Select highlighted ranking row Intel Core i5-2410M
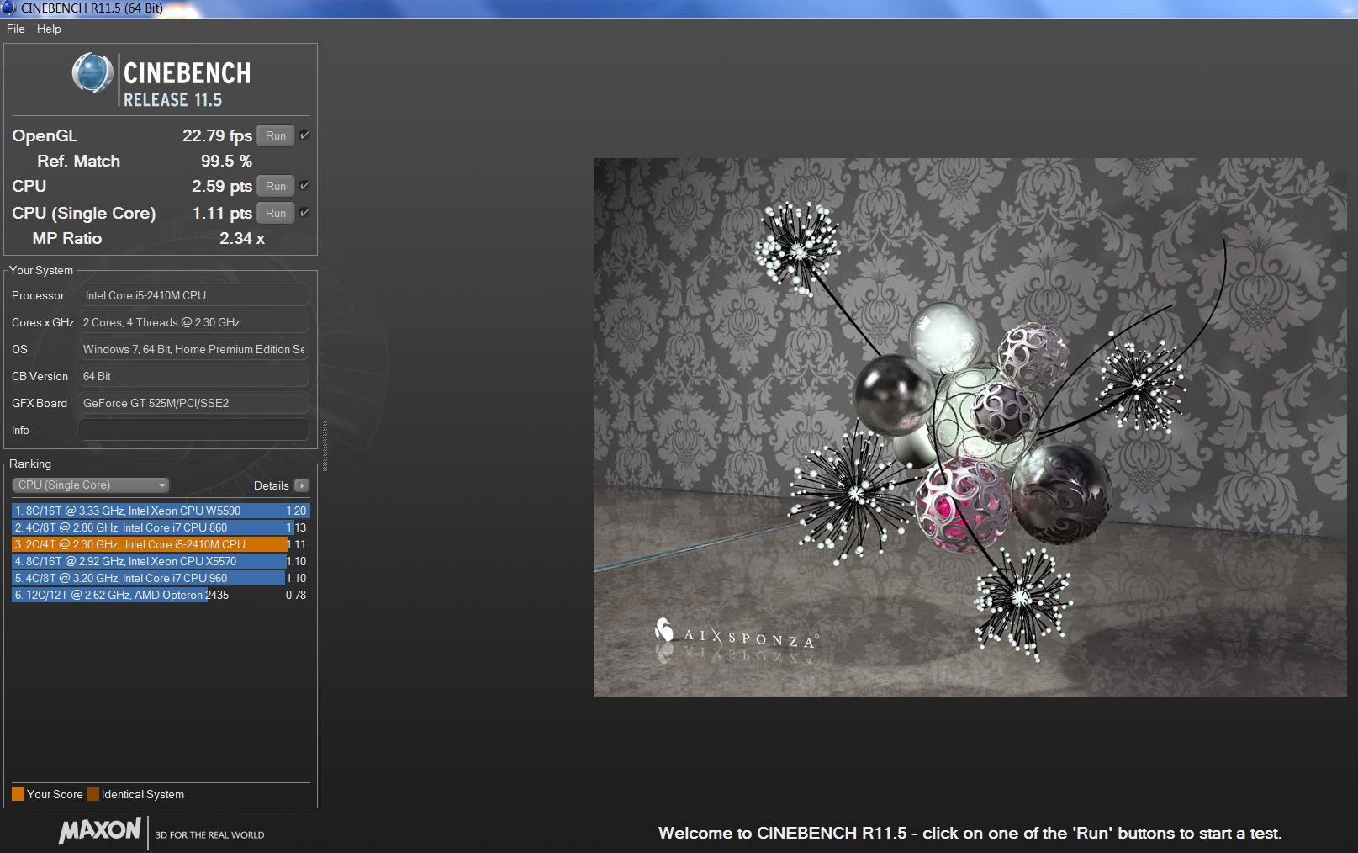Screen dimensions: 1358x853 161,544
